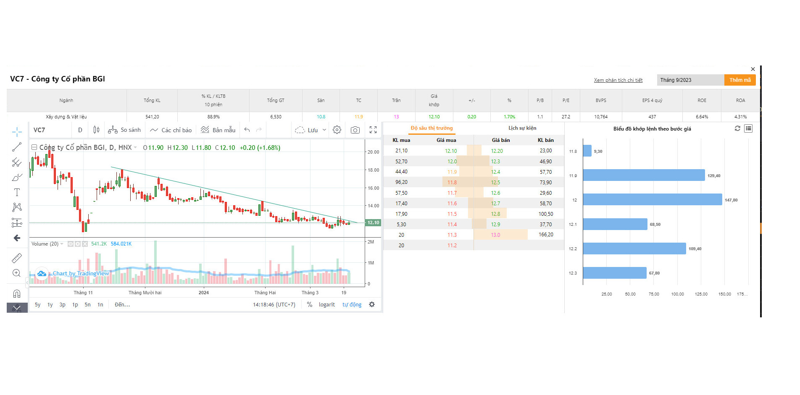
Task: Click the Thêm mã button
Action: pyautogui.click(x=739, y=80)
